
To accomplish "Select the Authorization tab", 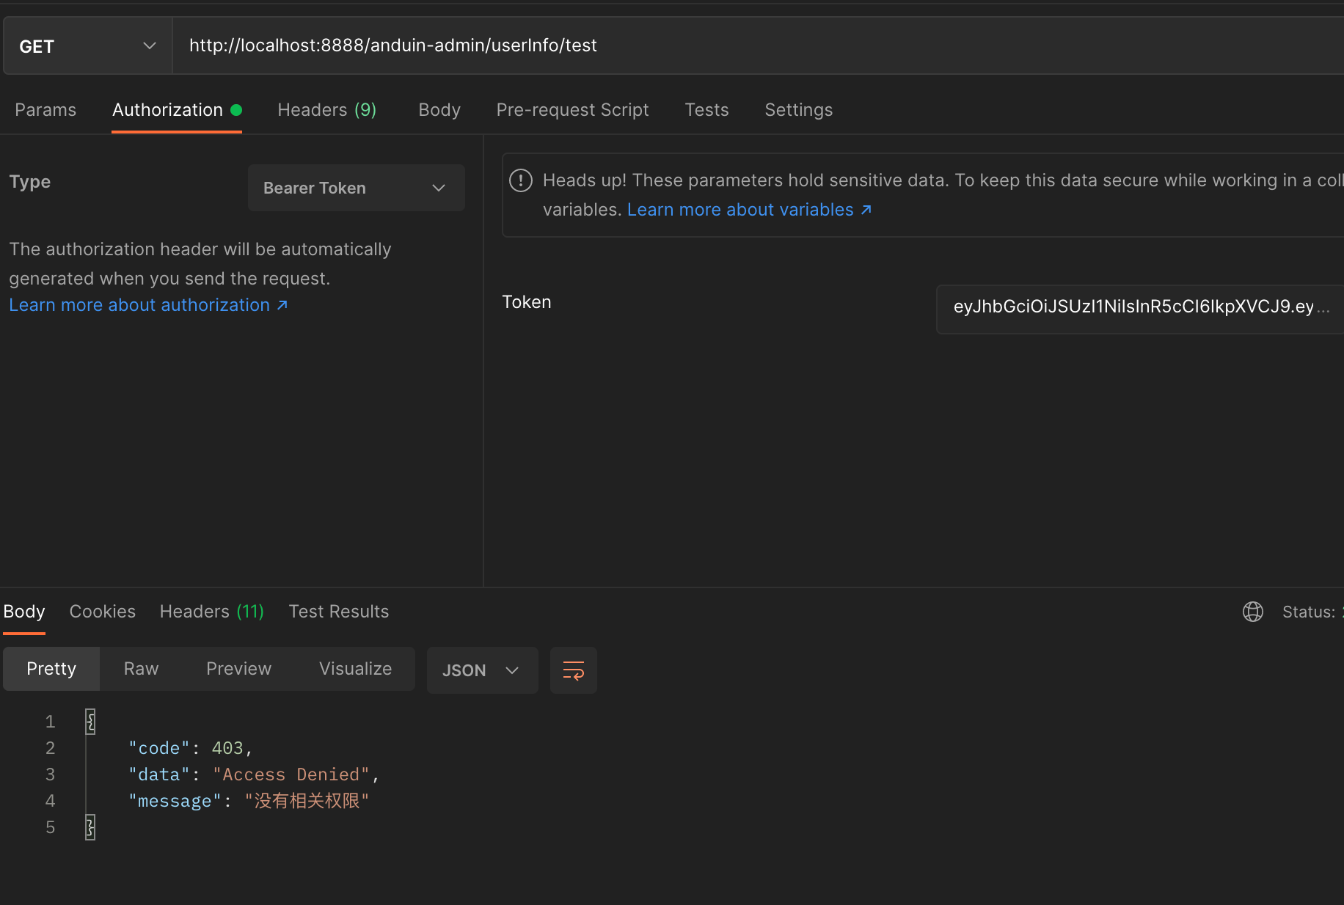I will coord(177,110).
